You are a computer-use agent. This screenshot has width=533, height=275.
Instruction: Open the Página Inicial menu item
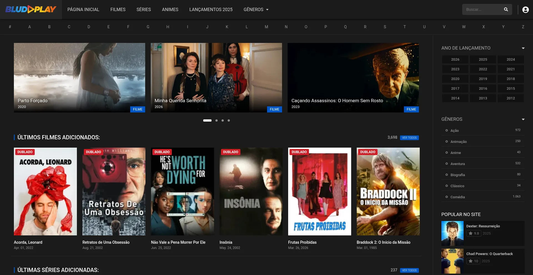pyautogui.click(x=83, y=9)
